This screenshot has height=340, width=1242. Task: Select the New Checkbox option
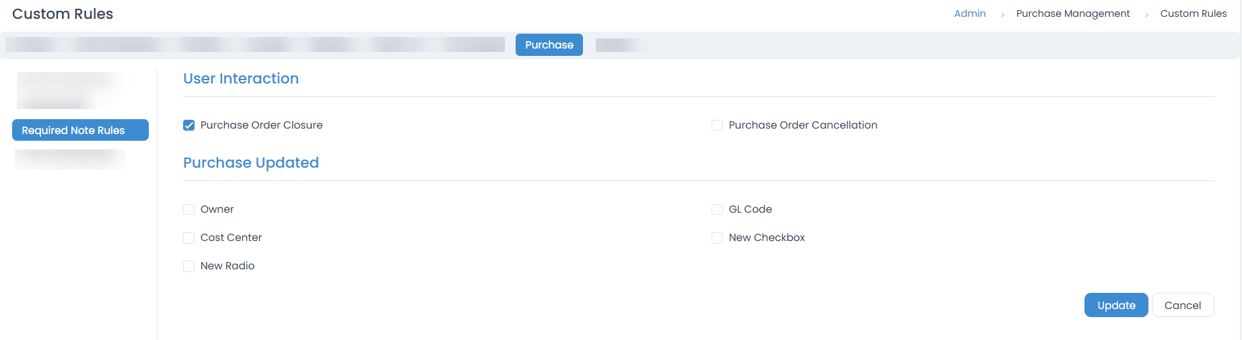point(718,238)
